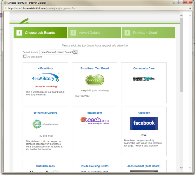Click the outer scrollbar down arrow
The height and width of the screenshot is (175, 195).
tap(190, 167)
